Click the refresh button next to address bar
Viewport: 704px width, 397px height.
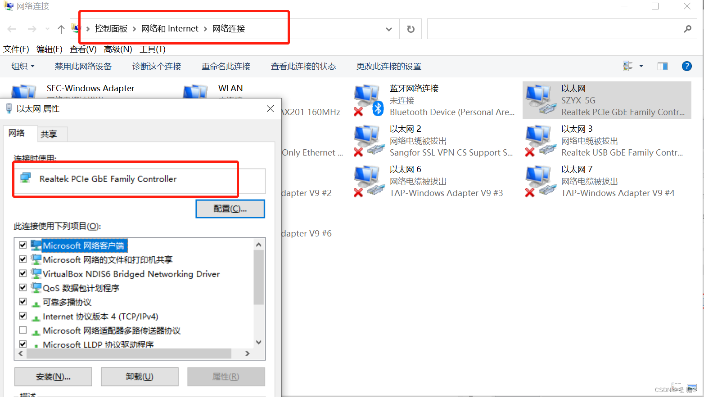pyautogui.click(x=411, y=29)
